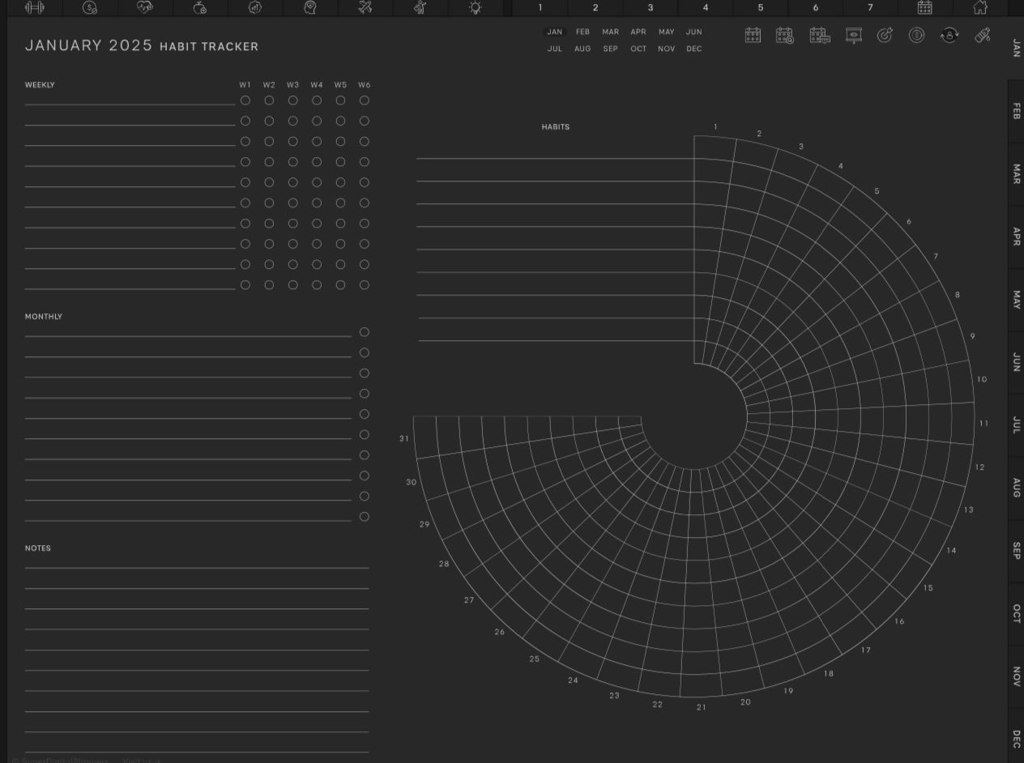Click the heart rate health icon

145,7
